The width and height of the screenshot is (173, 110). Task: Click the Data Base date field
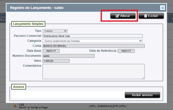pos(51,51)
